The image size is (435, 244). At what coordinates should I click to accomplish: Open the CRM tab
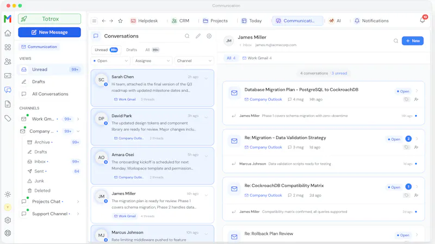click(x=181, y=21)
